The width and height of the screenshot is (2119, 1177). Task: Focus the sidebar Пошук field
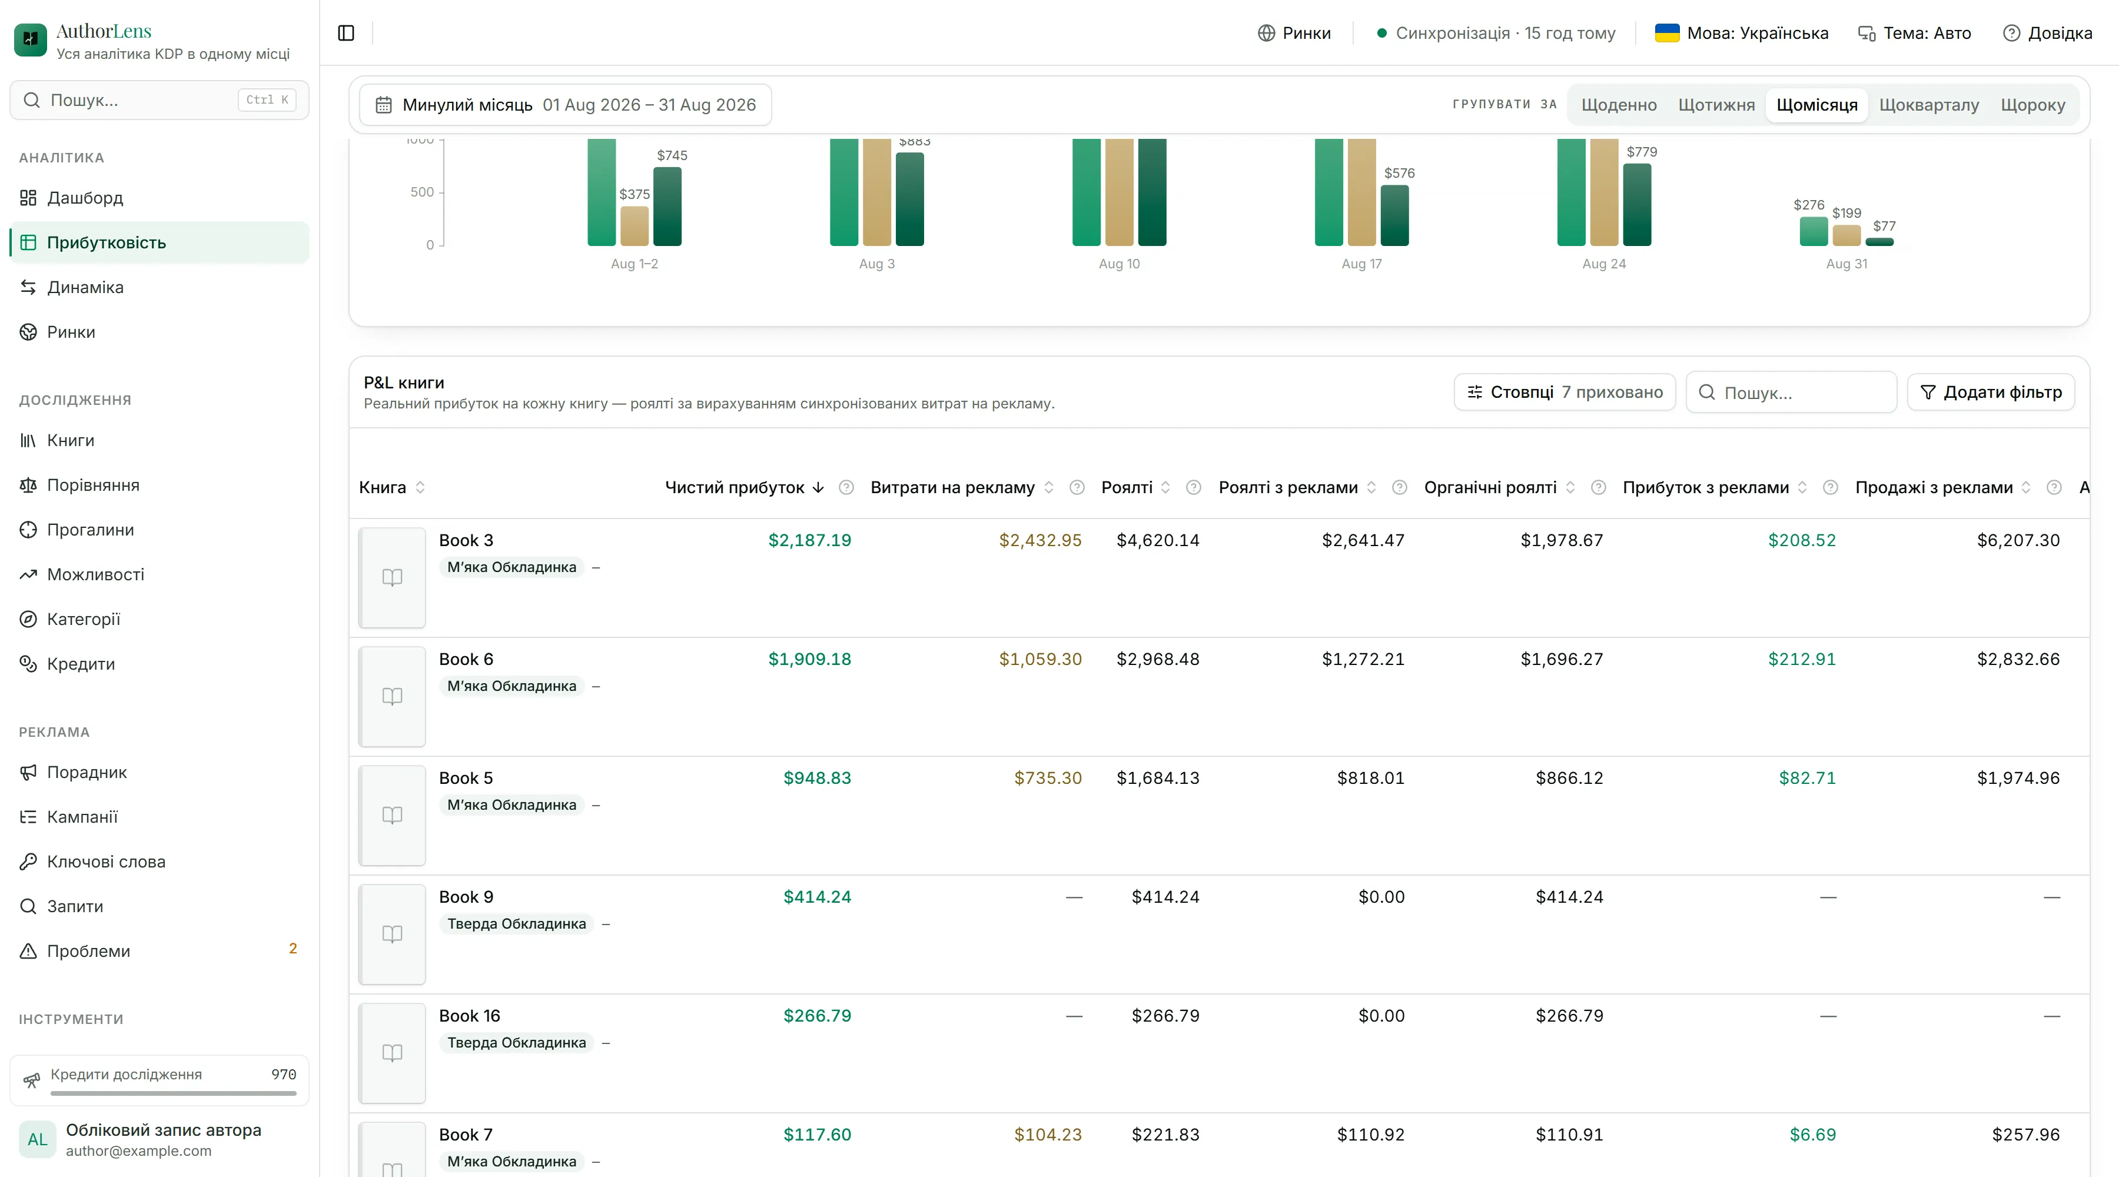[x=160, y=99]
